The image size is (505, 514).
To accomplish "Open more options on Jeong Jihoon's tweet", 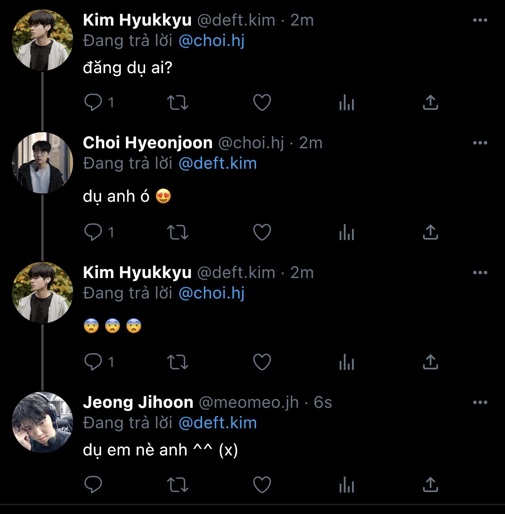I will [480, 402].
